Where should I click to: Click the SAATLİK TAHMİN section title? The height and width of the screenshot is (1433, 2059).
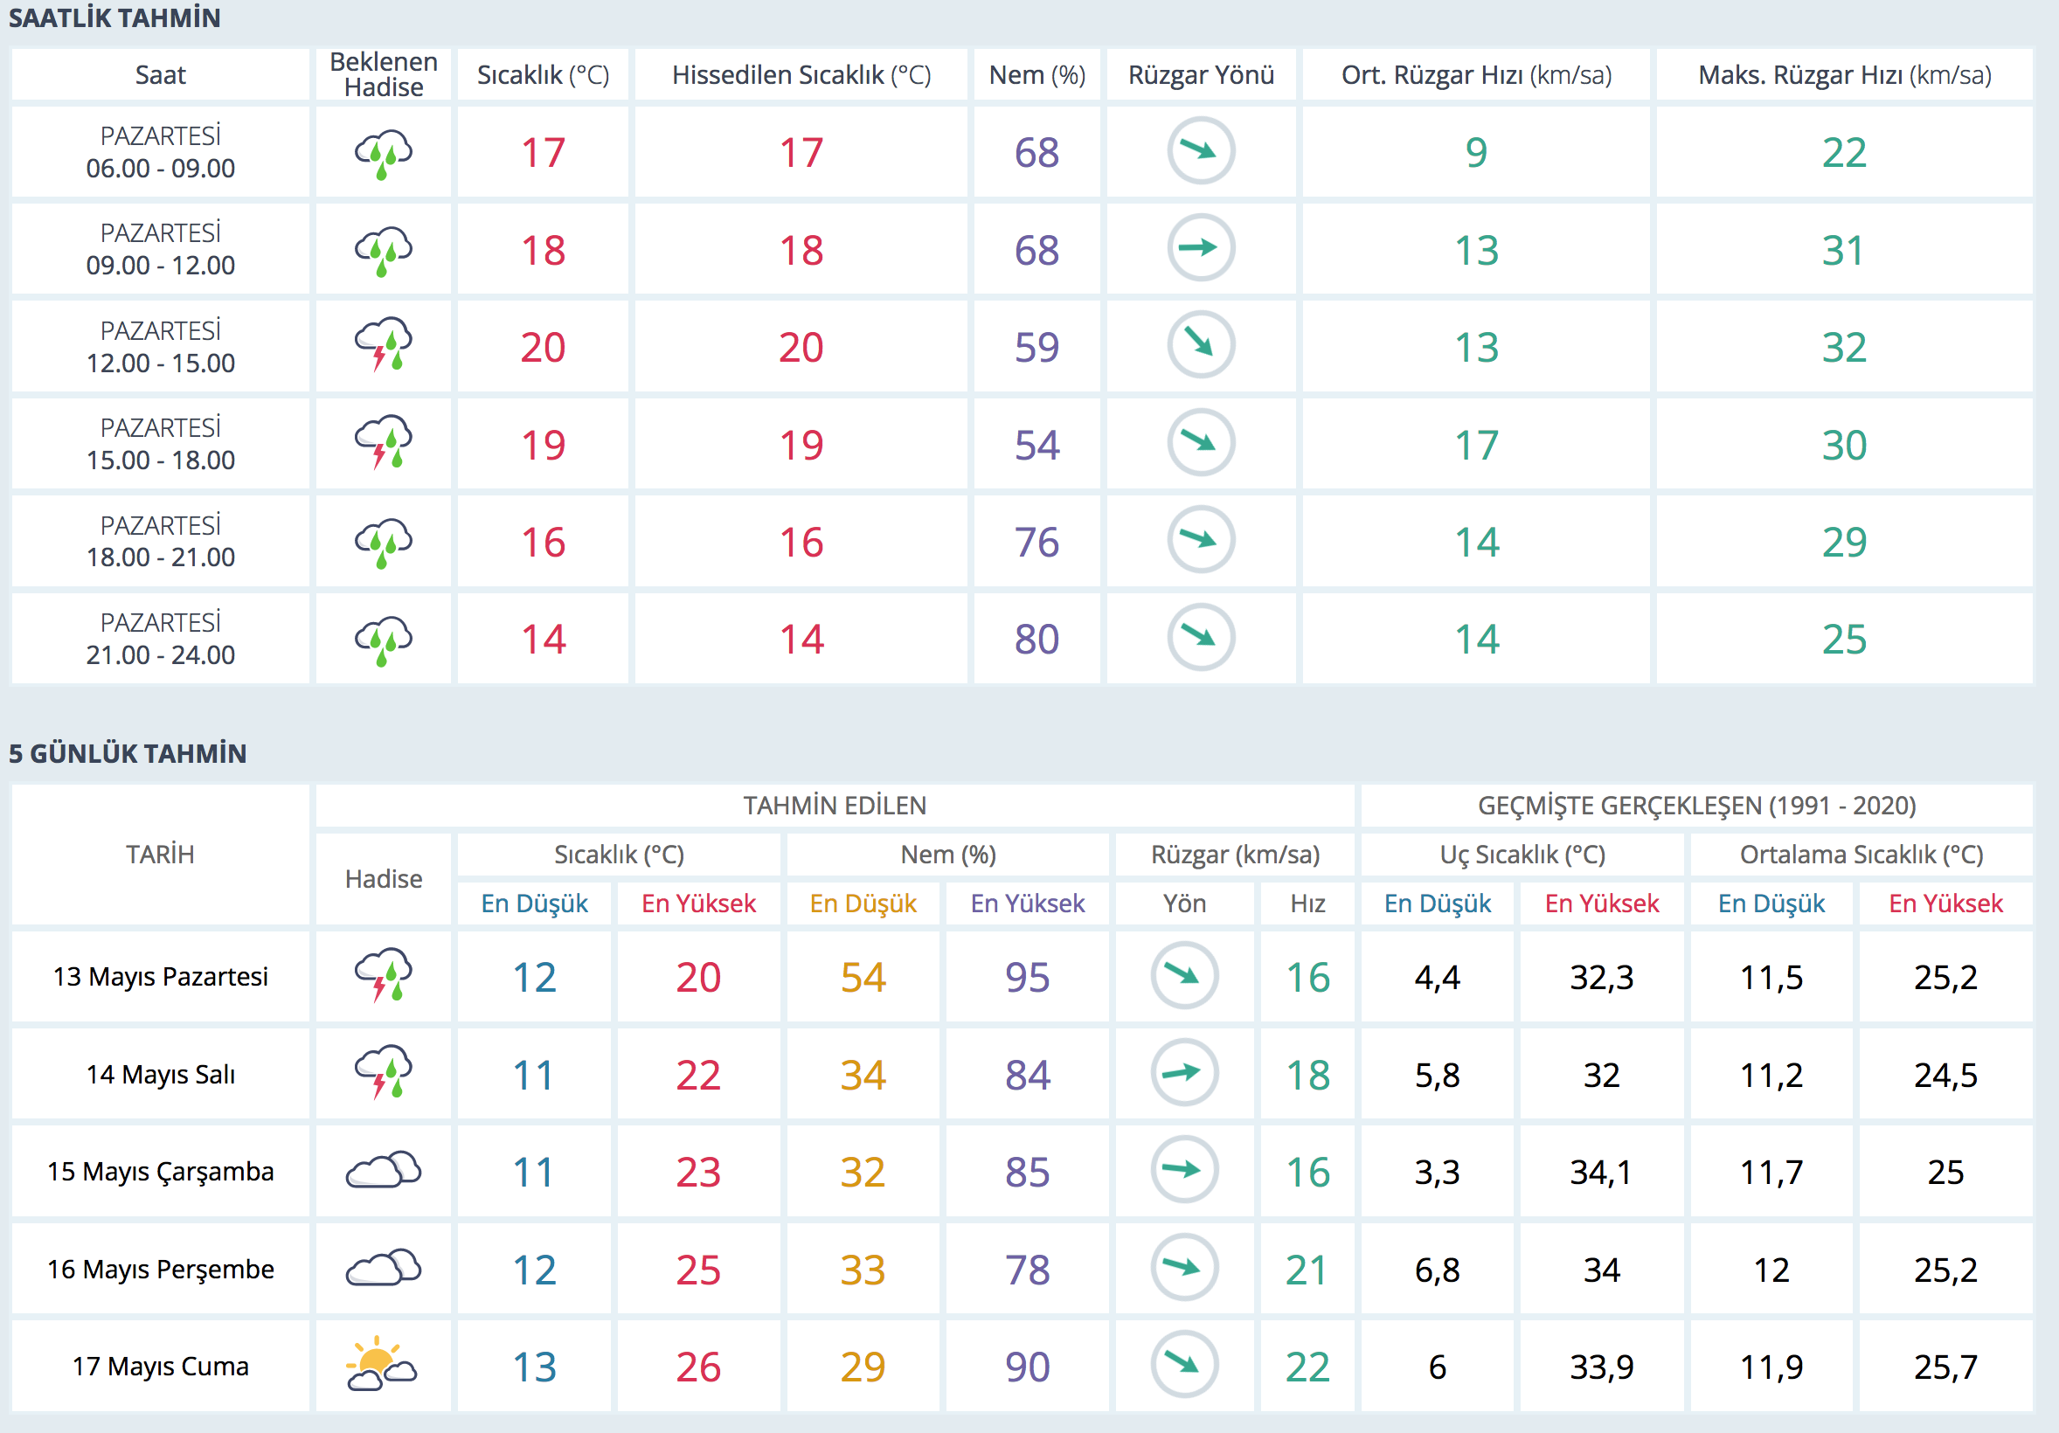point(114,18)
